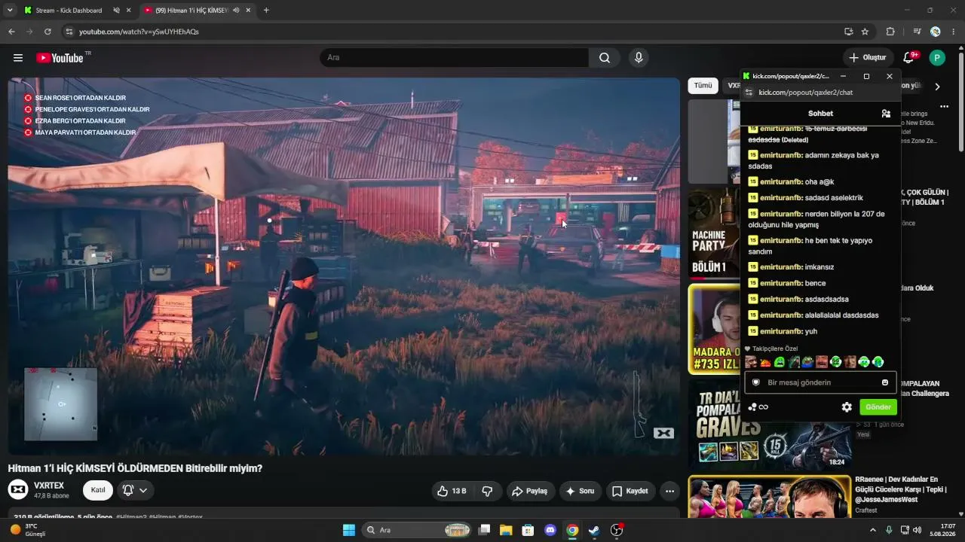Open Graves TR Dia 18:24 video thumbnail
This screenshot has height=542, width=965.
tap(770, 425)
